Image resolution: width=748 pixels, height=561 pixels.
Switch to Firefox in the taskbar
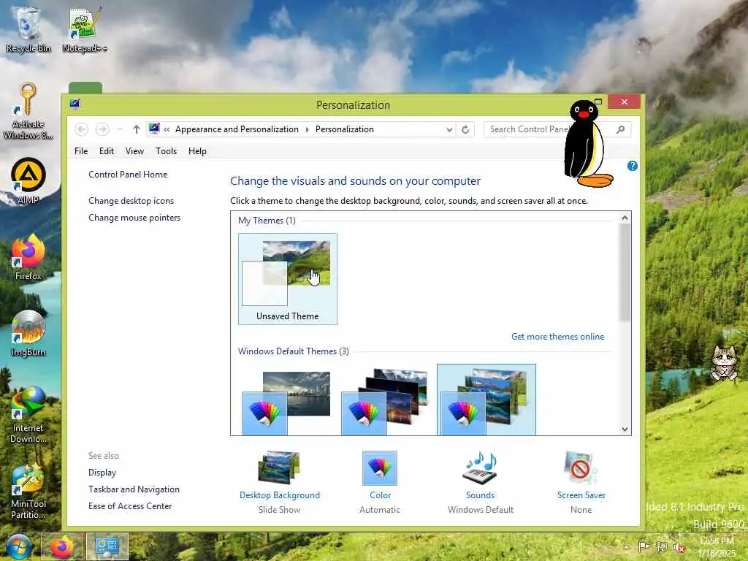[x=62, y=546]
